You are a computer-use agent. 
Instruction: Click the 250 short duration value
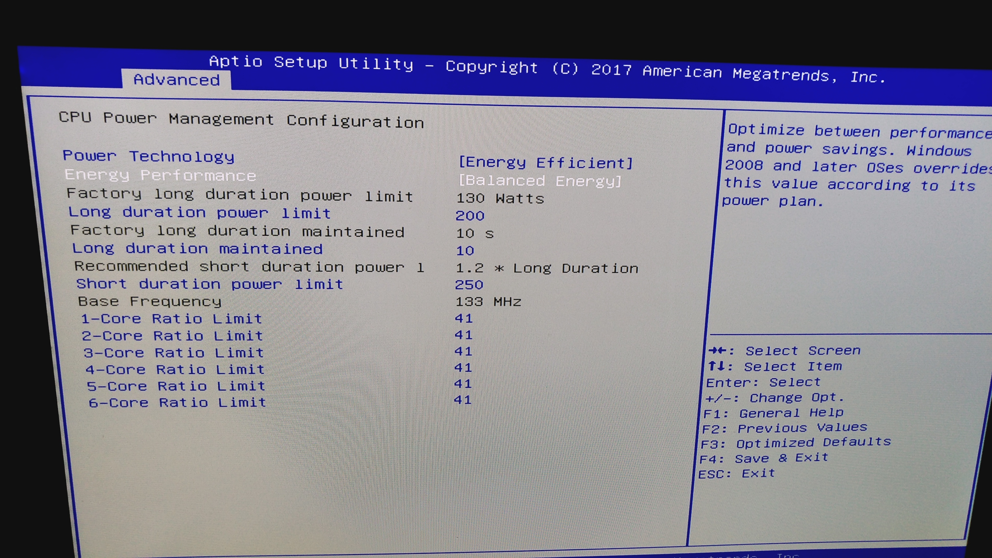tap(469, 285)
